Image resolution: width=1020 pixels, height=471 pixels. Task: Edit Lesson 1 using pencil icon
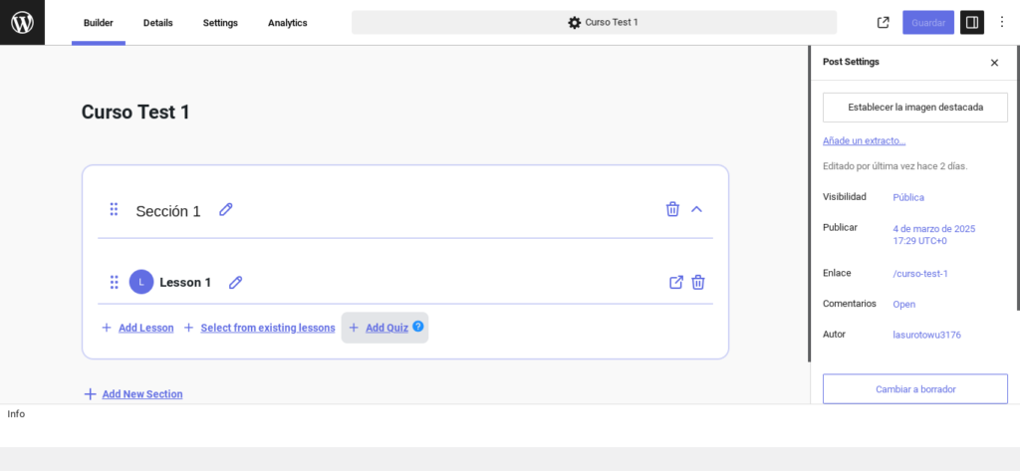[235, 283]
